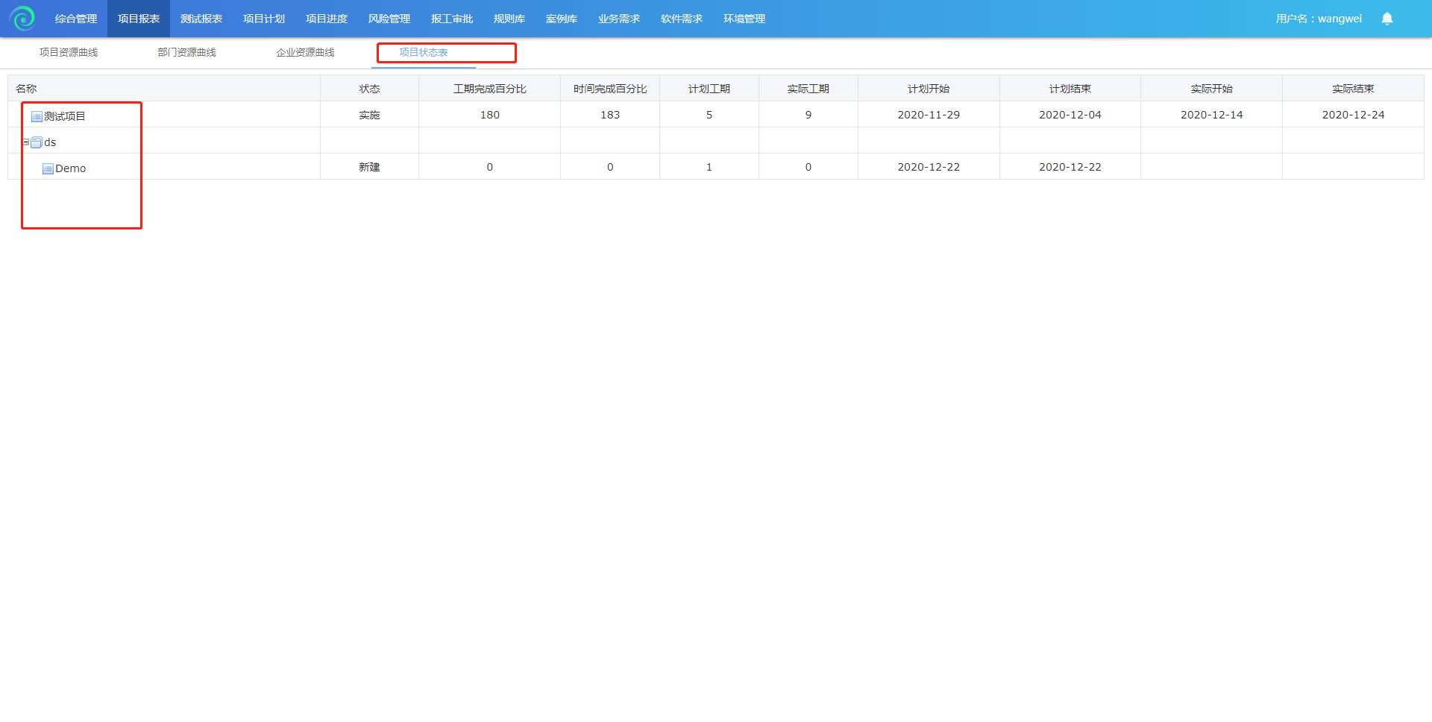Switch to the 部门资源曲线 tab
The height and width of the screenshot is (722, 1432).
(x=186, y=52)
